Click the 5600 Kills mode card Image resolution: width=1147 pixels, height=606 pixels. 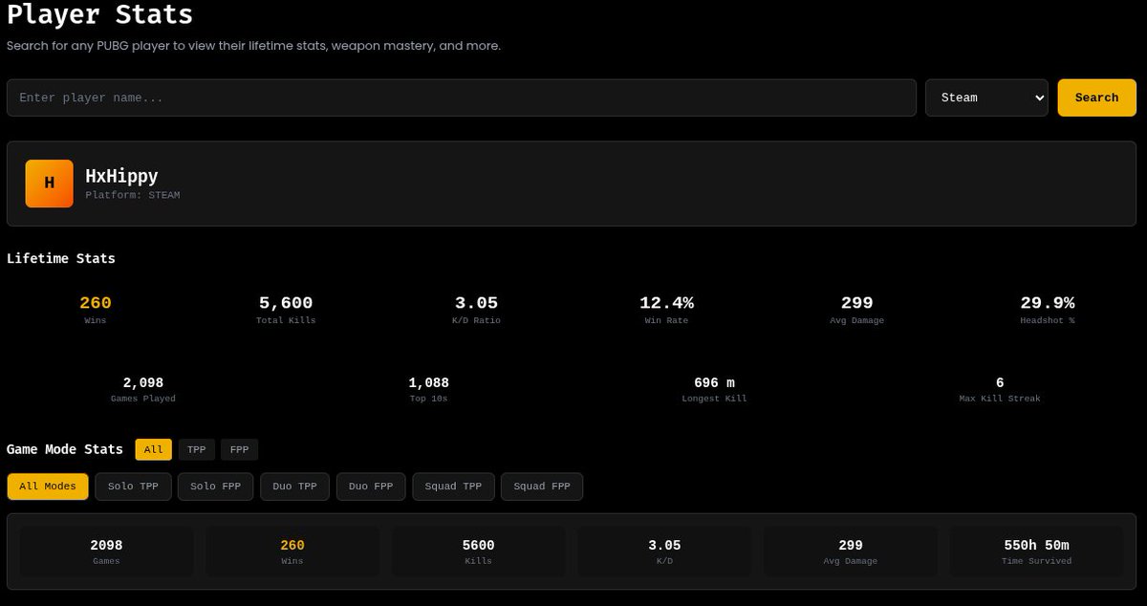(478, 552)
